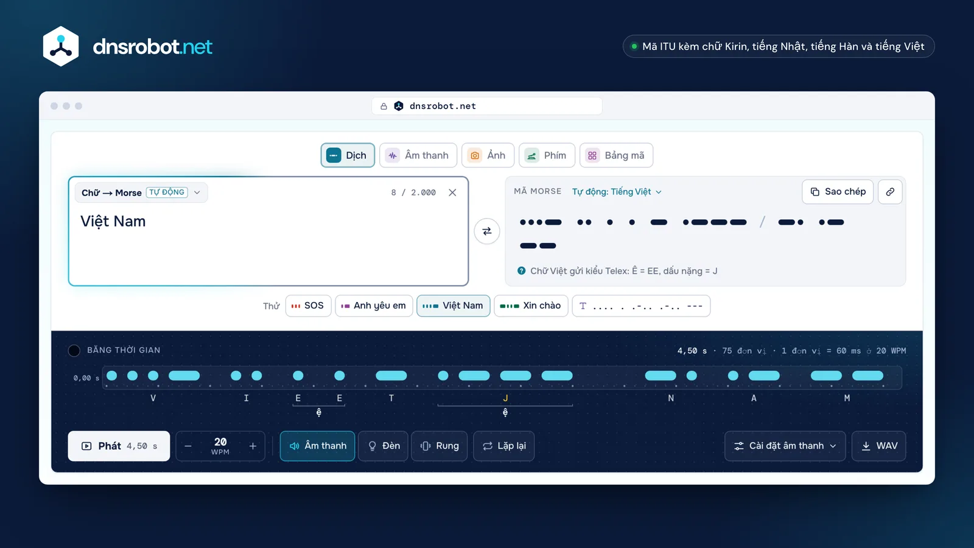Click the Chữ Việt gửi kiểu Telex hint text

click(624, 271)
